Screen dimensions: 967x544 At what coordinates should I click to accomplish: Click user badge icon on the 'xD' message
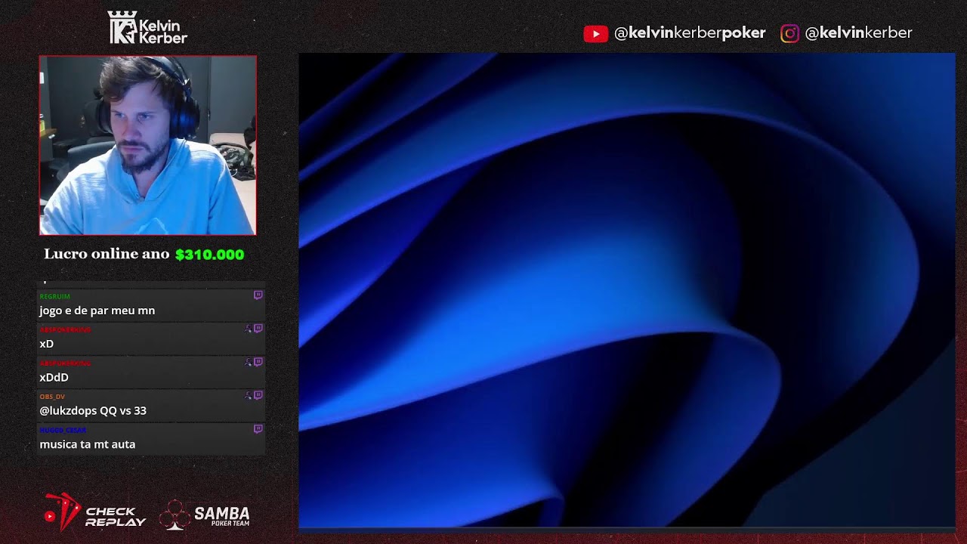pos(248,329)
